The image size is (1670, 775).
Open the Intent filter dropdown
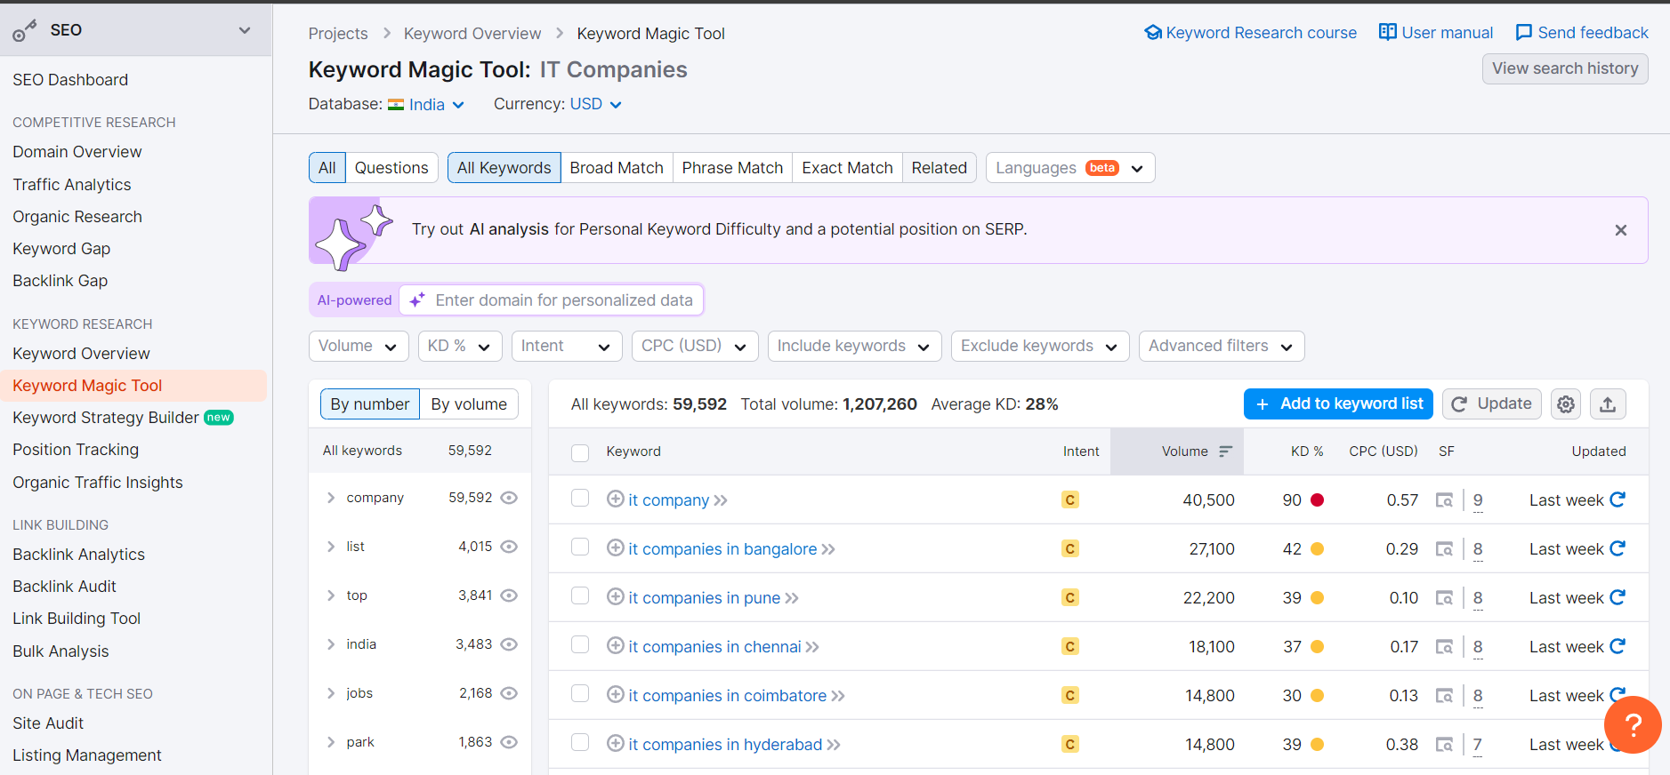567,346
